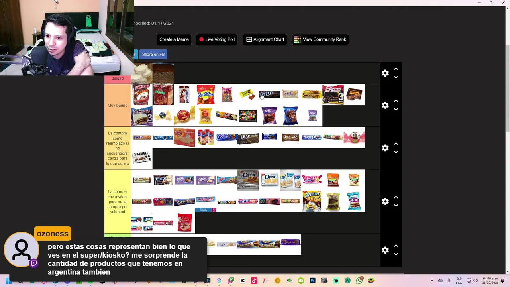Pick the white alfajores image in deidad tier

pyautogui.click(x=142, y=73)
